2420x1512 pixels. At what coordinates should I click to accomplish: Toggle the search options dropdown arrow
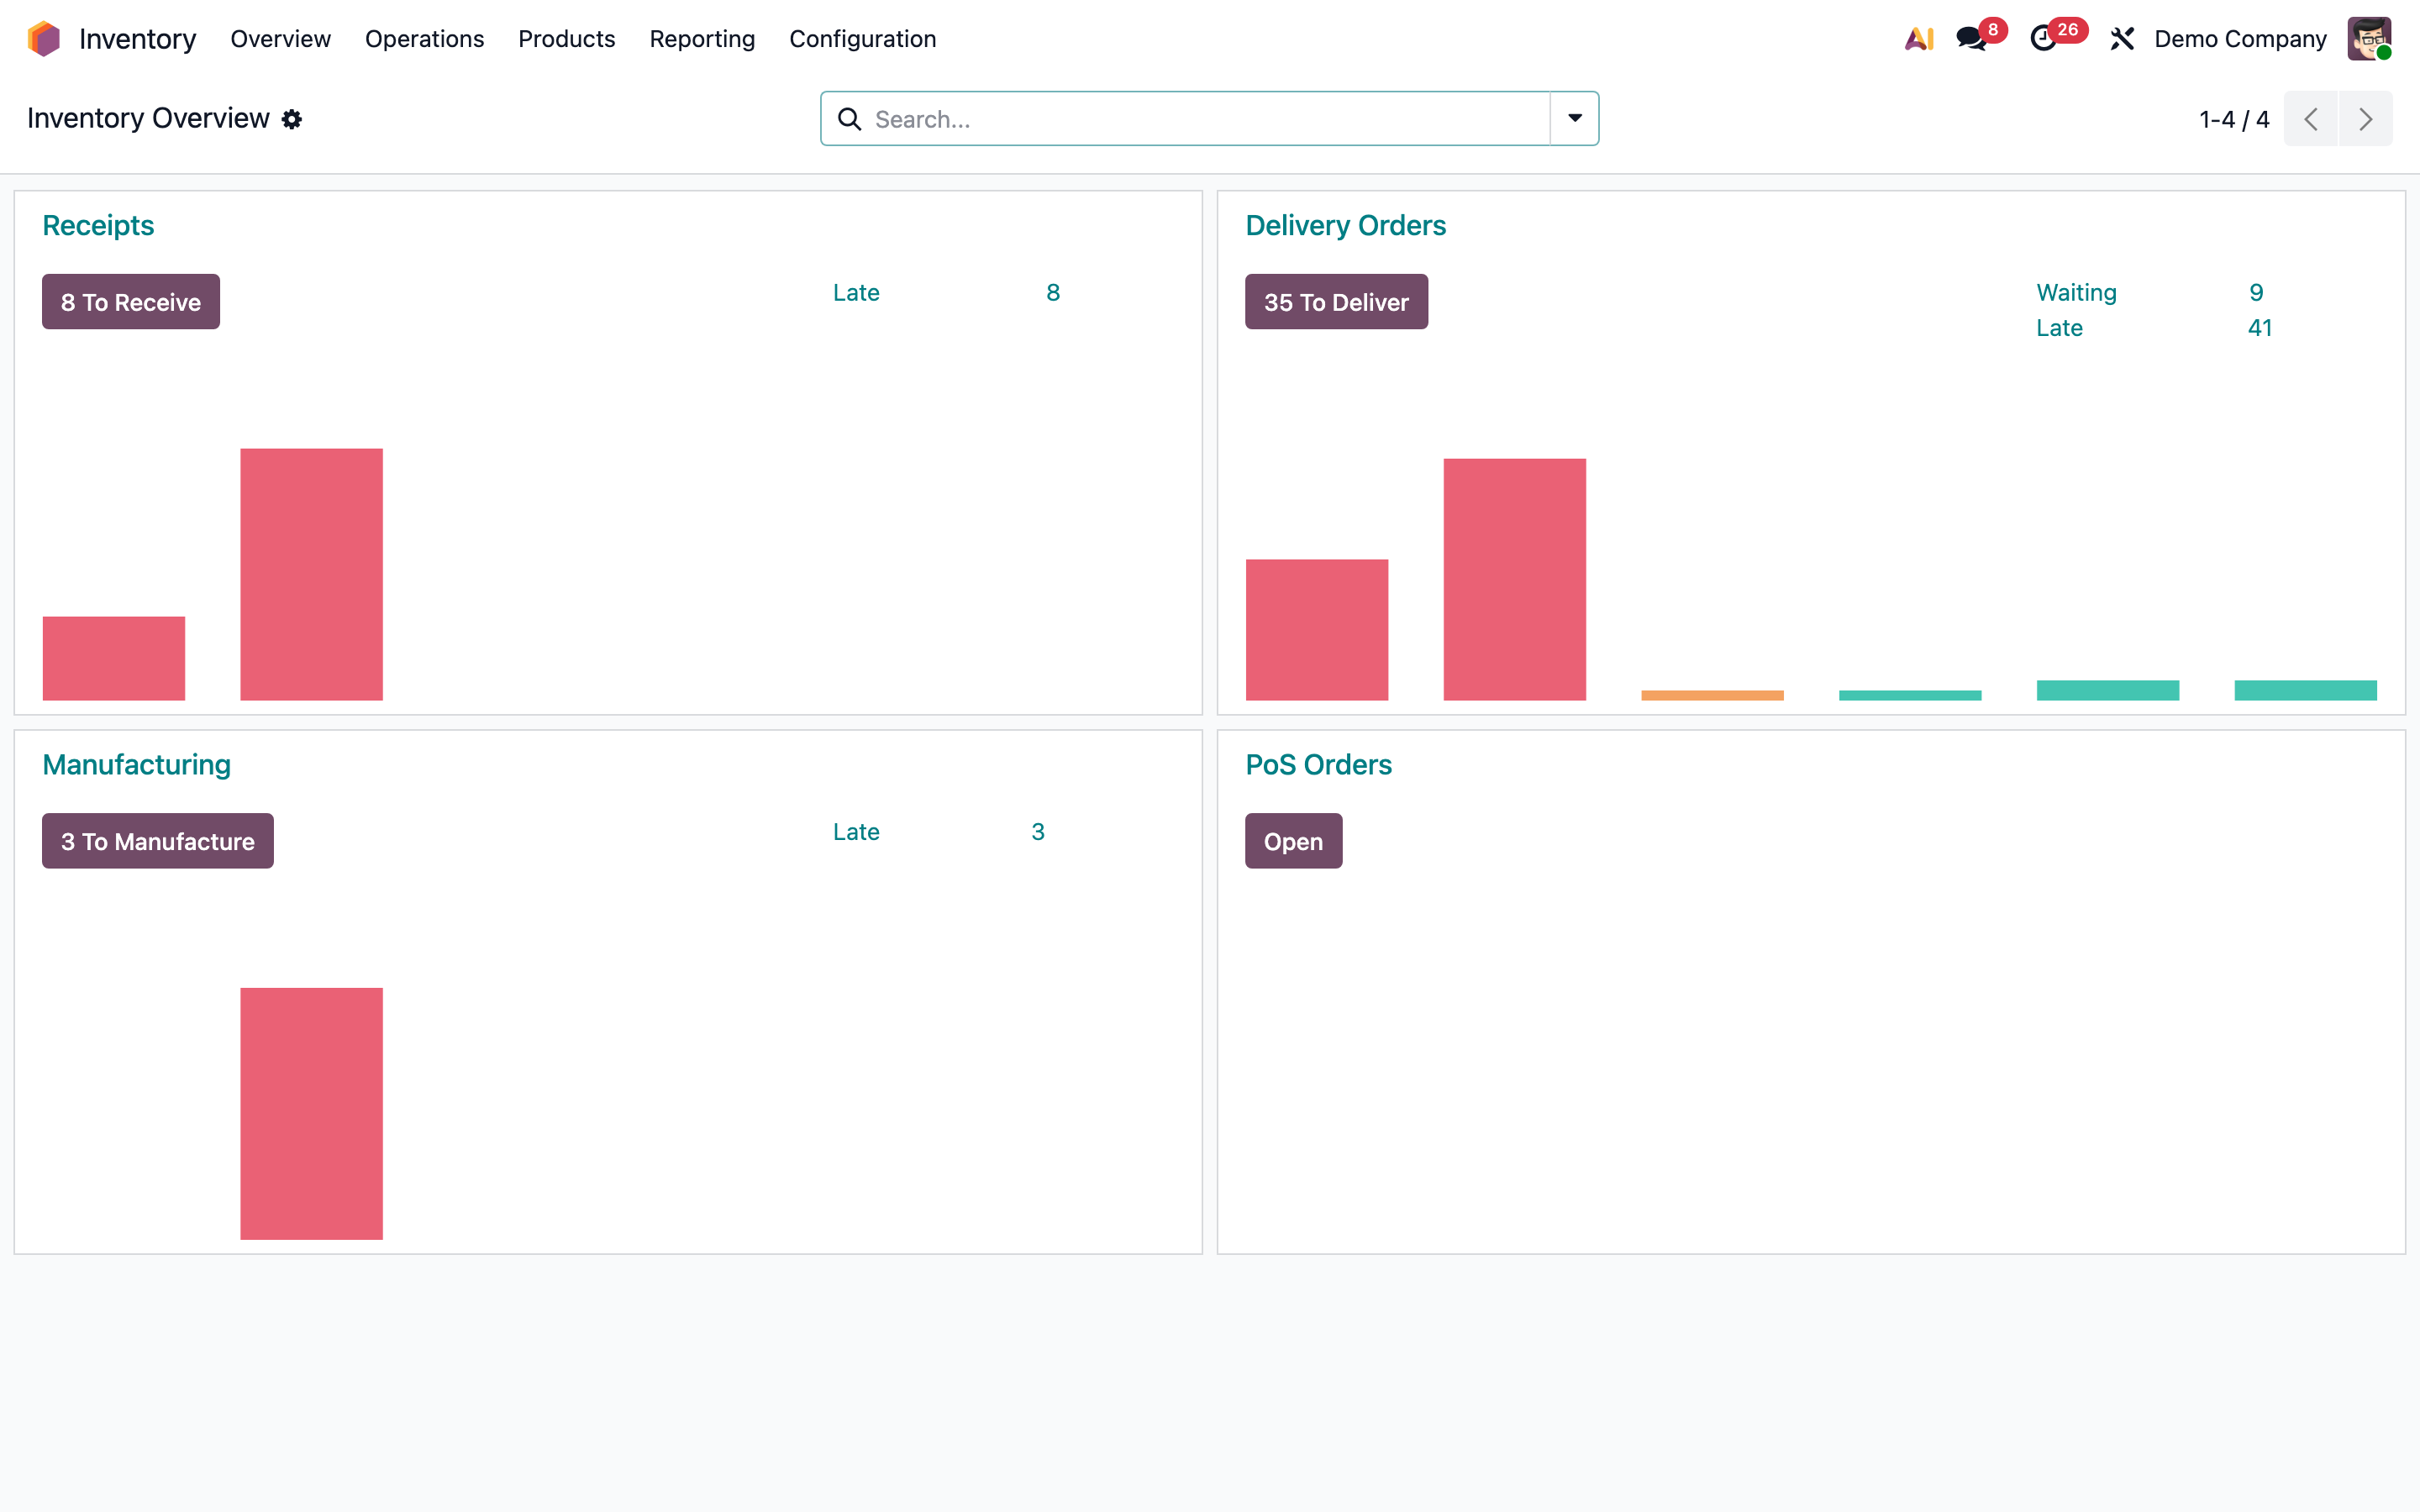[1575, 118]
